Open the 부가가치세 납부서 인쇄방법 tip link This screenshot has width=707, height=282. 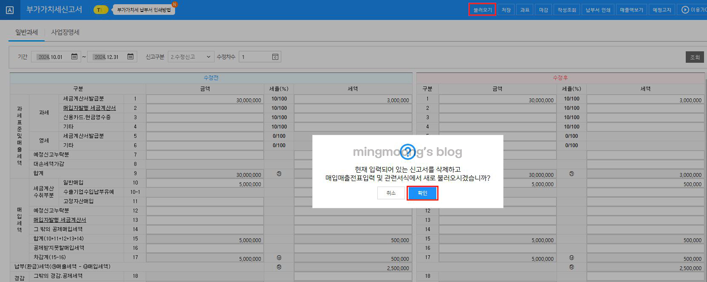(x=144, y=10)
